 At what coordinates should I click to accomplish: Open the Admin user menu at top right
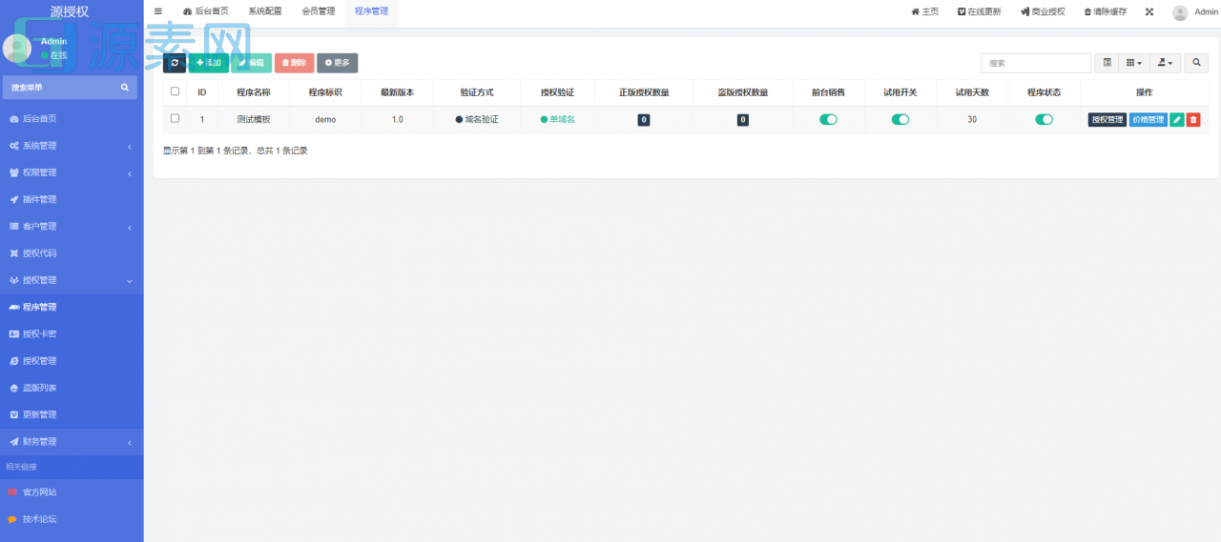1195,12
